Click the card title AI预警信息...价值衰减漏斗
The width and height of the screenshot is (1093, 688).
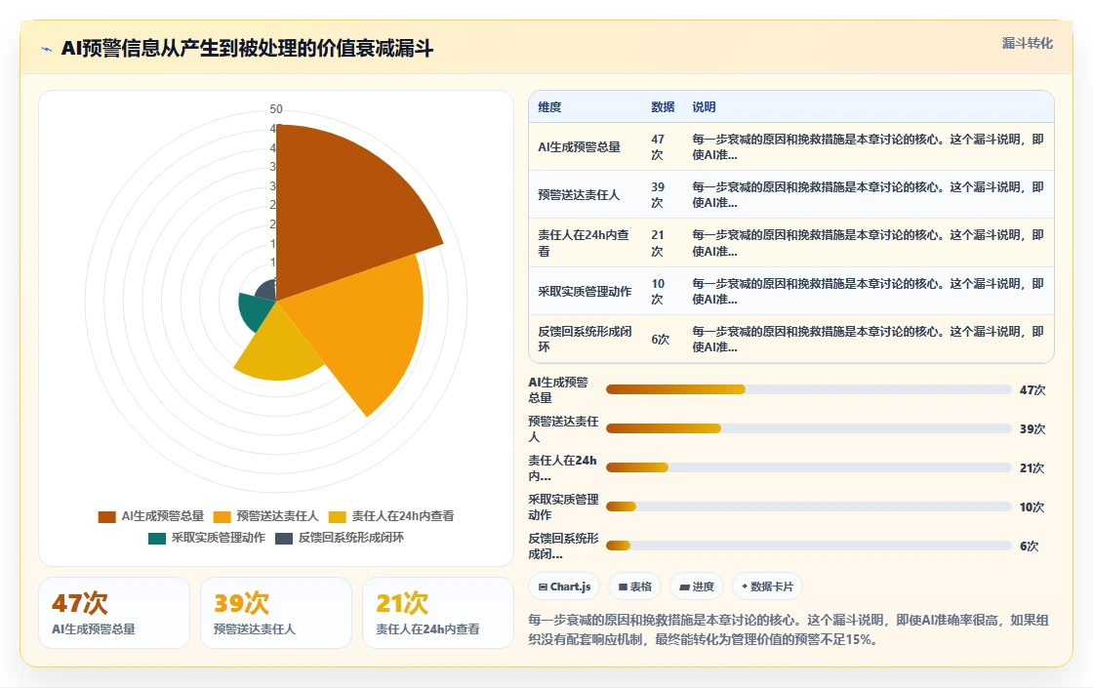[x=247, y=49]
